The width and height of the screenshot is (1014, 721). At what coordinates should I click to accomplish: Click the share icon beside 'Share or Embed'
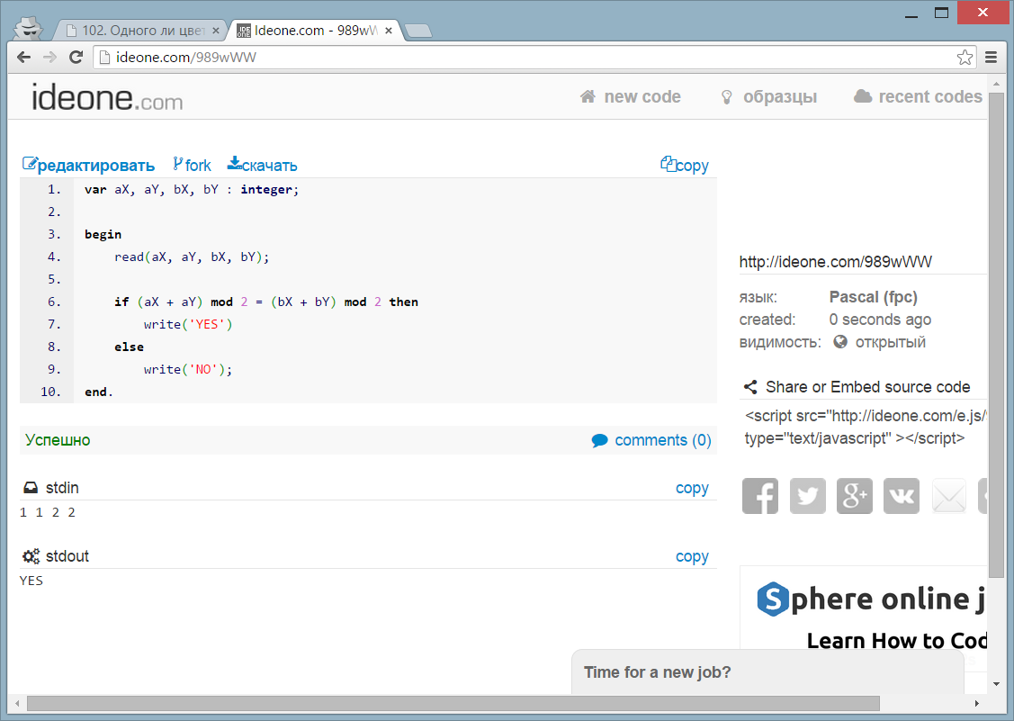(x=750, y=387)
